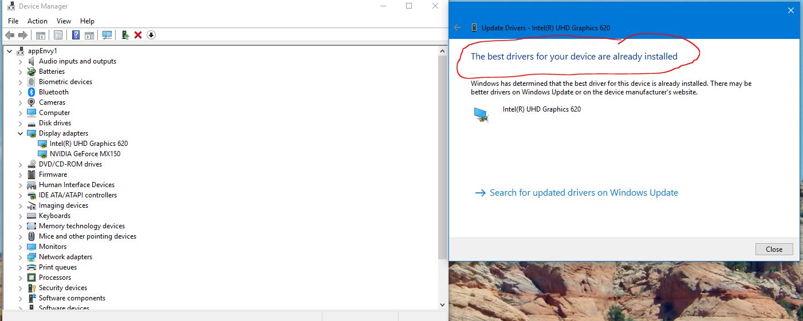Click the computer icon beside appEnvy1
Screen dimensions: 803x321
coord(21,51)
